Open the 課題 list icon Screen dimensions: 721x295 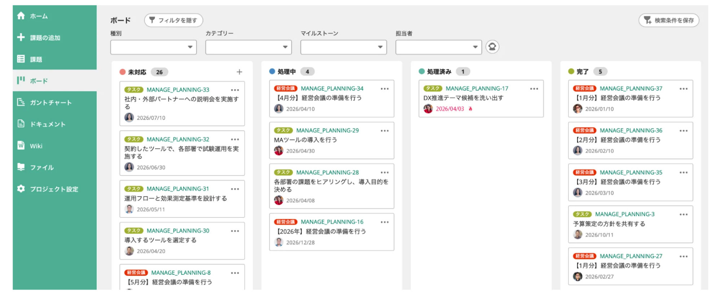click(21, 59)
